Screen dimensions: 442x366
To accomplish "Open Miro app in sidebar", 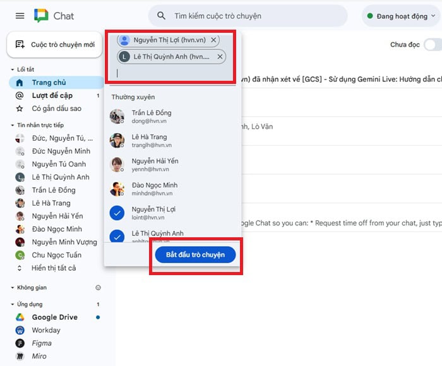I will pyautogui.click(x=39, y=357).
